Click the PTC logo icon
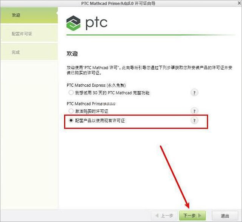Viewport: 242px width, 222px height. pyautogui.click(x=73, y=23)
